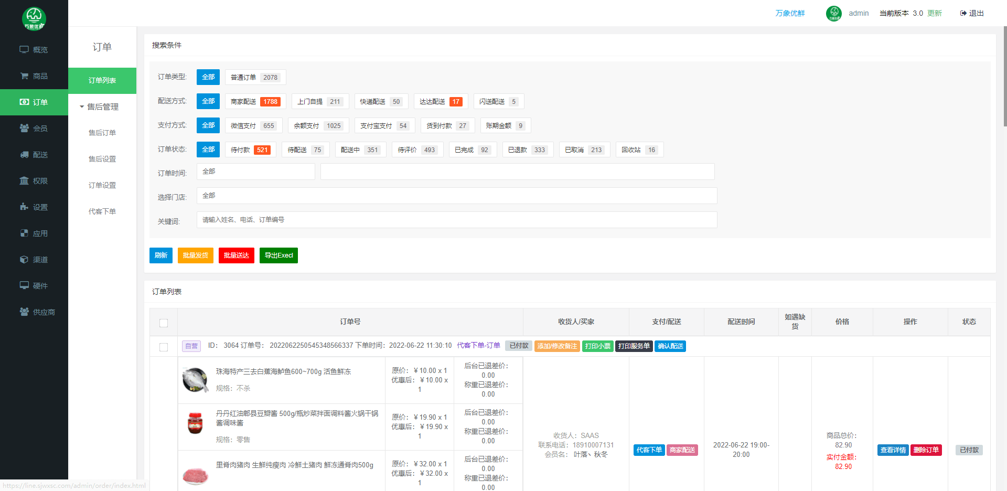Open the 订单时间 dropdown set to 全部
Viewport: 1007px width, 491px height.
tap(255, 172)
